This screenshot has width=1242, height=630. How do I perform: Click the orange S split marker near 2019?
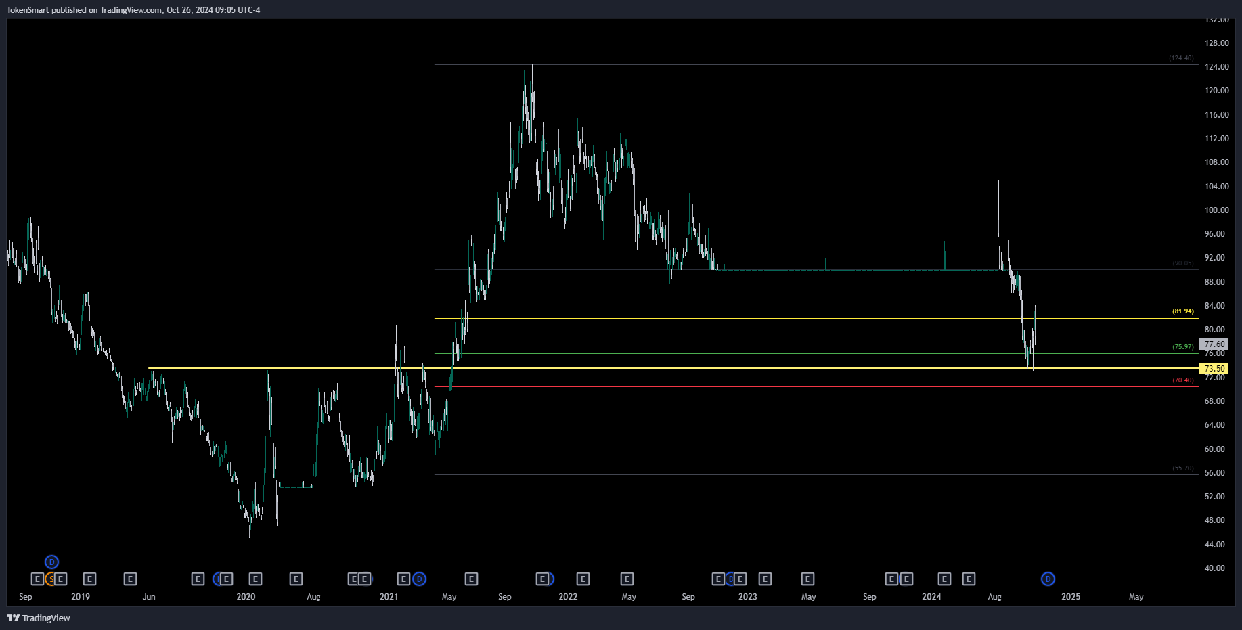51,579
